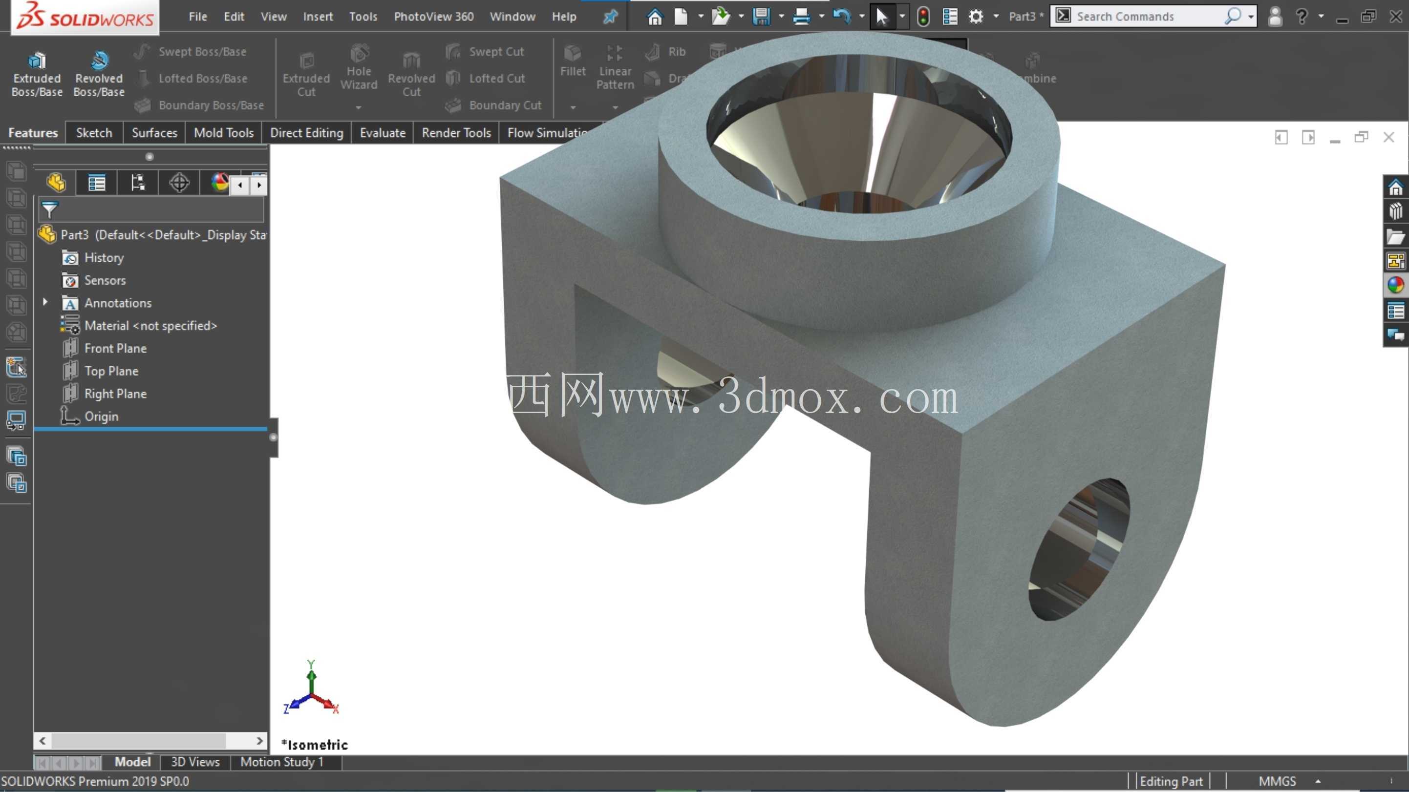The height and width of the screenshot is (792, 1409).
Task: Open the dropdown arrow next to Undo
Action: pos(862,17)
